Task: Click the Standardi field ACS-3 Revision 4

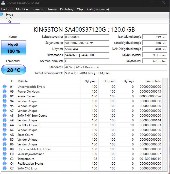Action: click(x=116, y=67)
